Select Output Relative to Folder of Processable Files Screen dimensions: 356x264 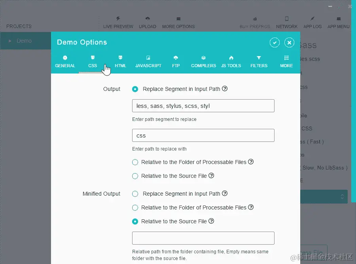pos(135,162)
